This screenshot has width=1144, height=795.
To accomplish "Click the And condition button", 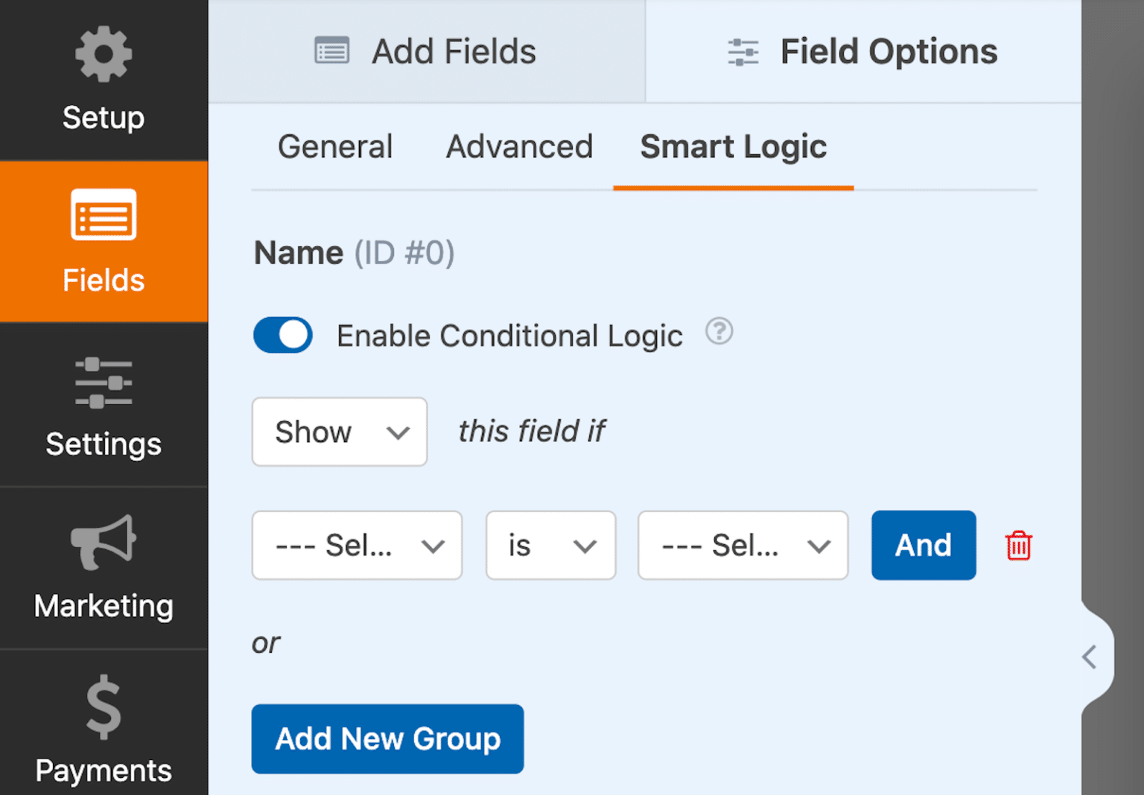I will click(923, 545).
